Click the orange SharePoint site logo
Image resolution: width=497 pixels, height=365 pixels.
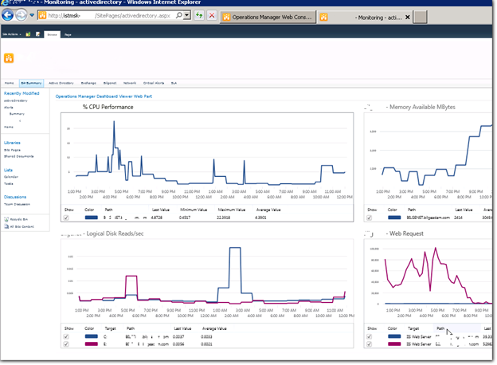click(9, 58)
